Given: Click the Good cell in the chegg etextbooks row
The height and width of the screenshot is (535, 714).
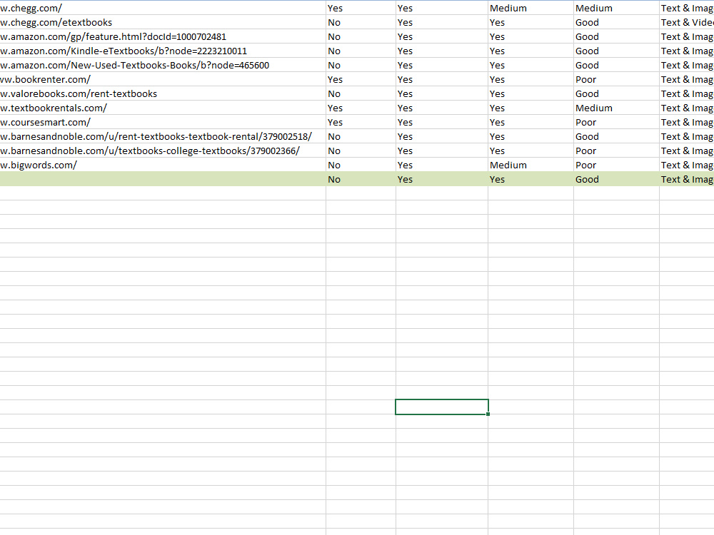Looking at the screenshot, I should click(617, 22).
